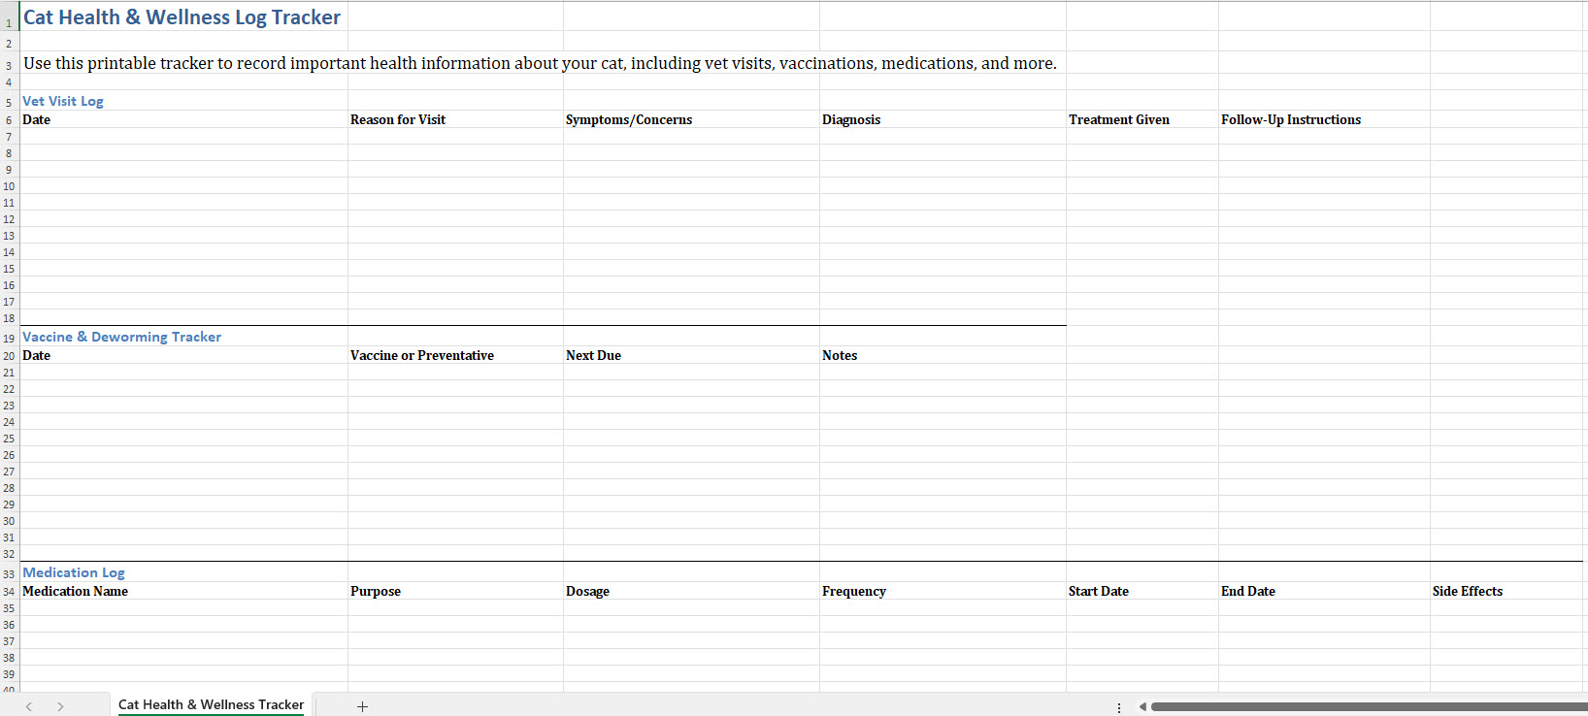Image resolution: width=1588 pixels, height=716 pixels.
Task: Select the Vaccine or Preventative header cell
Action: click(455, 355)
